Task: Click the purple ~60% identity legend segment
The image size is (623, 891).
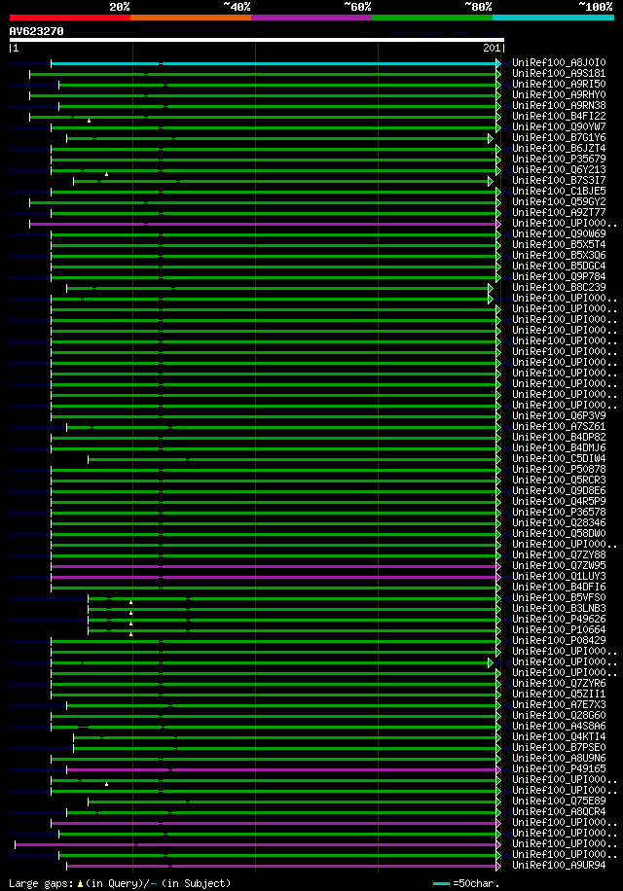Action: (x=311, y=18)
